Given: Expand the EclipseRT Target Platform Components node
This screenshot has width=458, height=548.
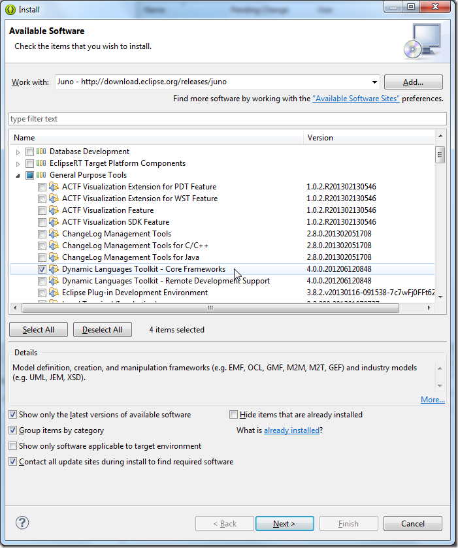Looking at the screenshot, I should 18,164.
